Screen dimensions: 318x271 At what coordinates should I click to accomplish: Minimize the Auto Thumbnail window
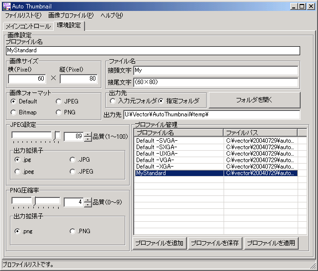coord(294,6)
